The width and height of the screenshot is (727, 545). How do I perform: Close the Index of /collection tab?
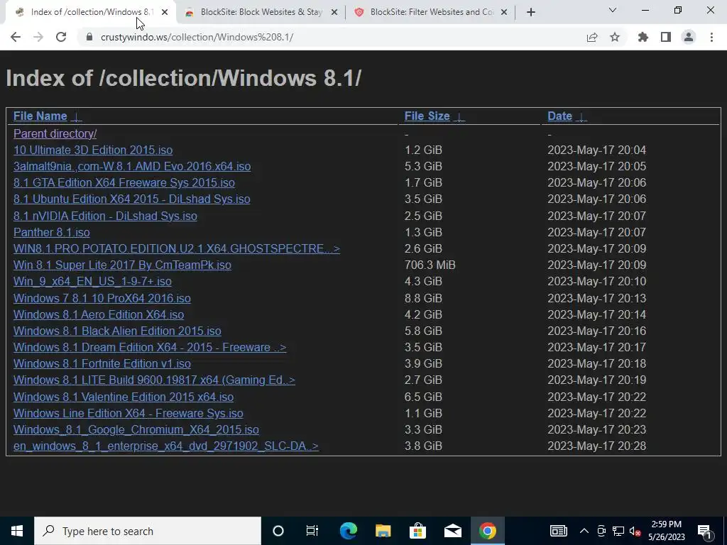[165, 12]
